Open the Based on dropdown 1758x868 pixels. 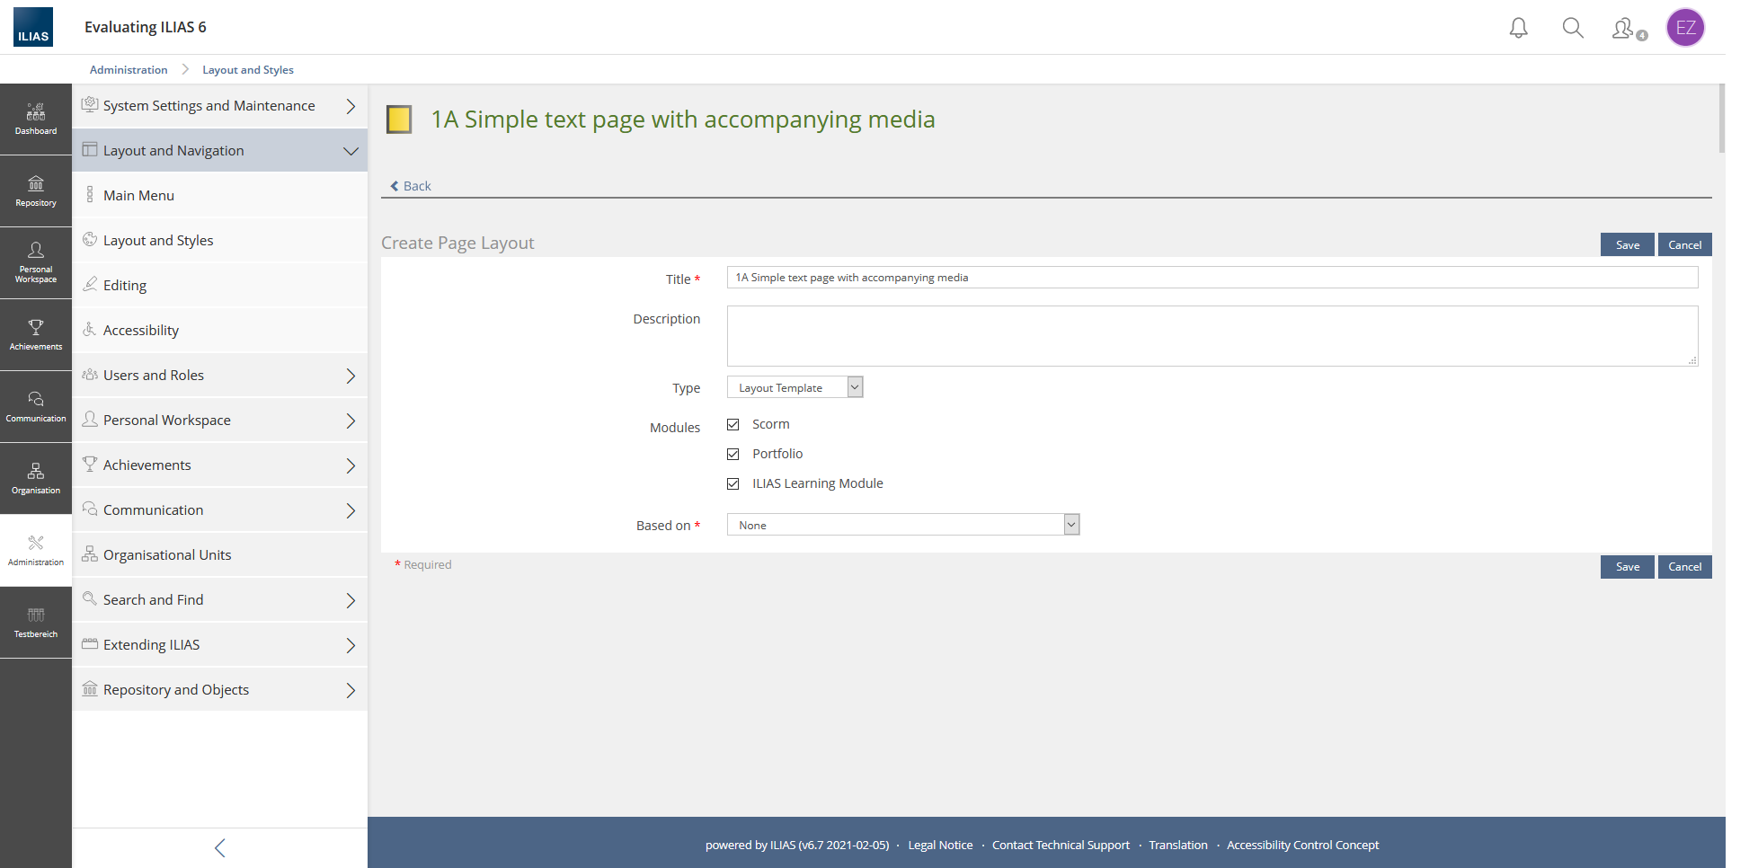click(902, 525)
